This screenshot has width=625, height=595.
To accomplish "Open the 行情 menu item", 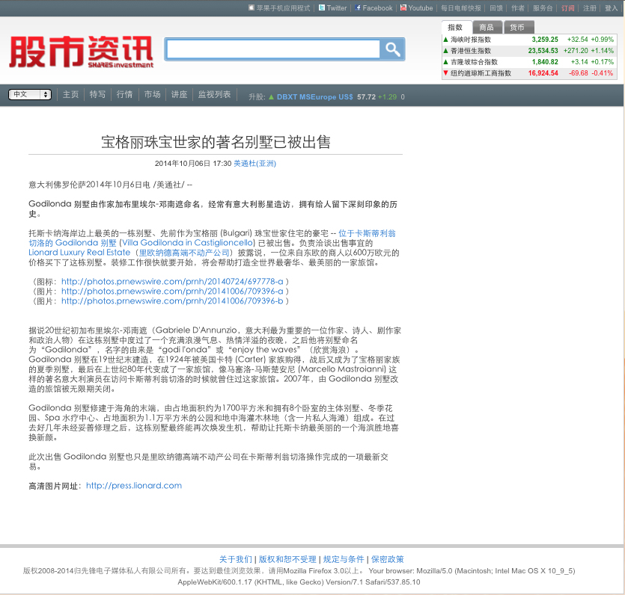I will point(124,94).
